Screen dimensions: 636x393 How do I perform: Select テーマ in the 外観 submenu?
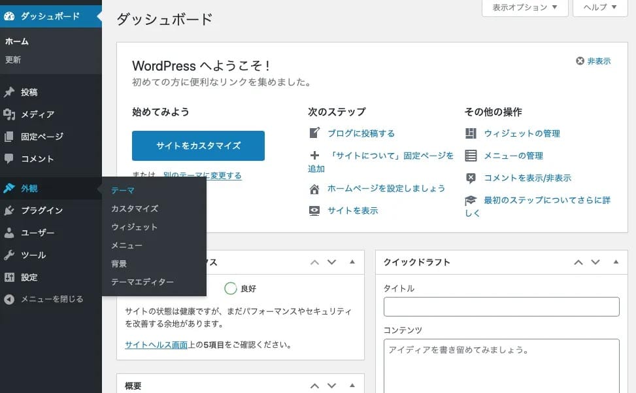[x=123, y=190]
